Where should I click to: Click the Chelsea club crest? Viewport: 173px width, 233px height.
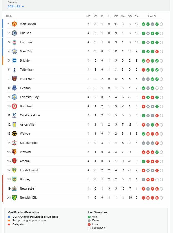pyautogui.click(x=14, y=33)
